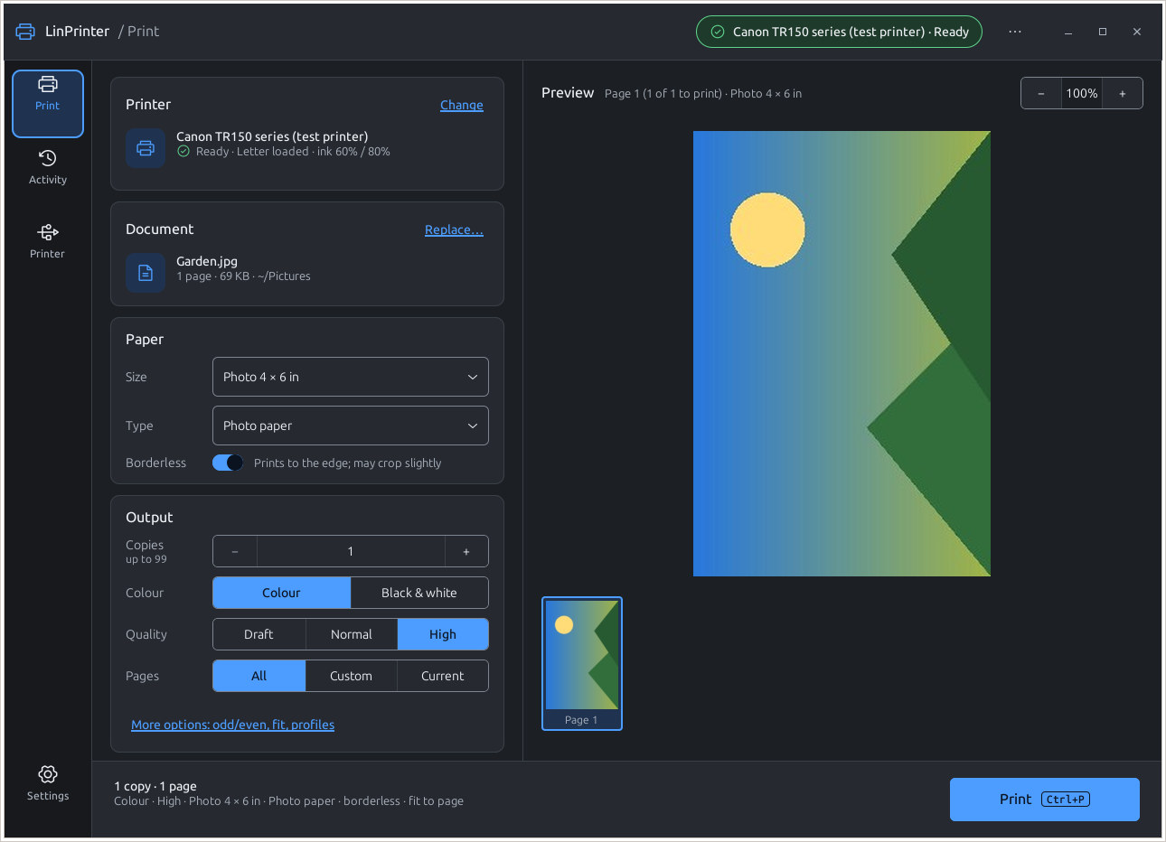Choose All pages option
This screenshot has width=1166, height=842.
(x=259, y=676)
